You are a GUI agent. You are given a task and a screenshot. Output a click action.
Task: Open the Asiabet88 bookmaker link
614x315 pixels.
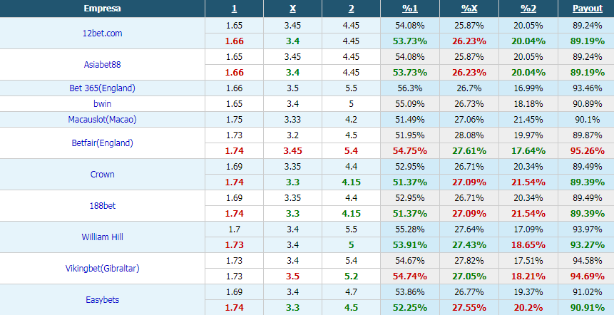point(102,65)
